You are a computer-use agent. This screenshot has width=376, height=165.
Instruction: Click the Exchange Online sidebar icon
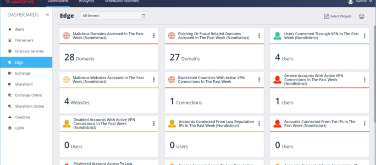(10, 95)
